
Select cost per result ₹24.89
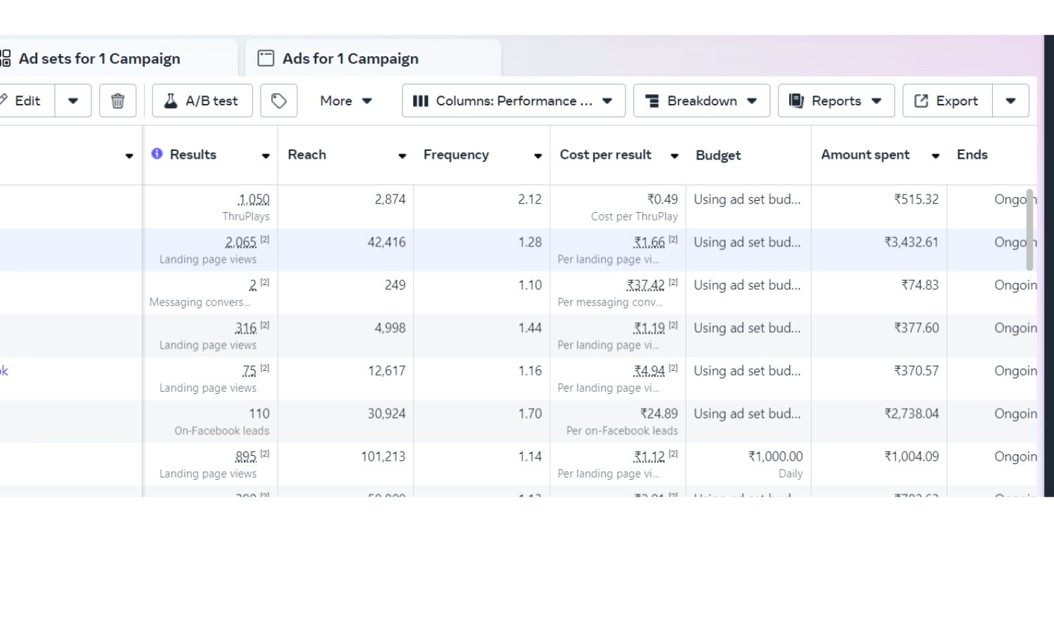point(659,414)
